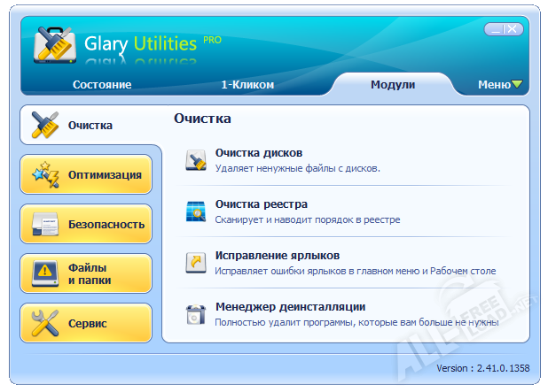Click the Исправление ярлыков arrow icon
The height and width of the screenshot is (392, 548).
[x=195, y=263]
